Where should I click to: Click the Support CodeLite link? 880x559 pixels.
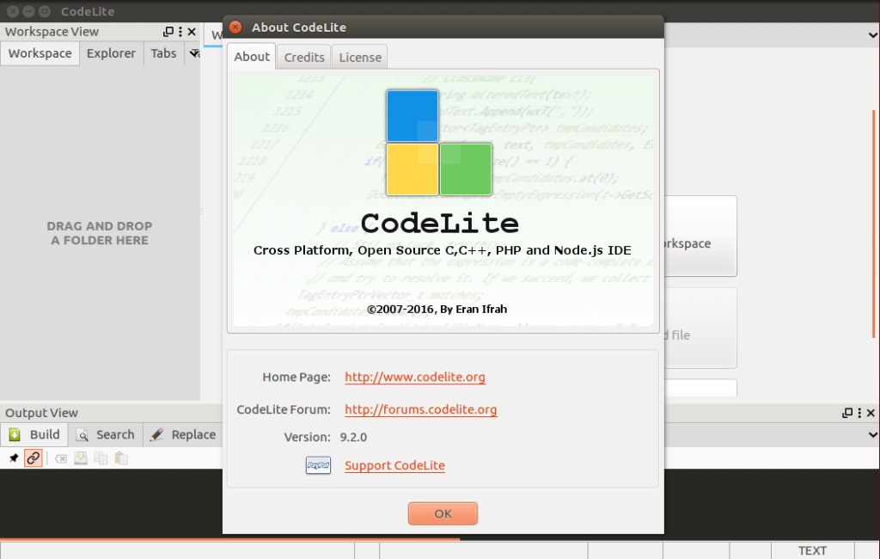pyautogui.click(x=394, y=465)
